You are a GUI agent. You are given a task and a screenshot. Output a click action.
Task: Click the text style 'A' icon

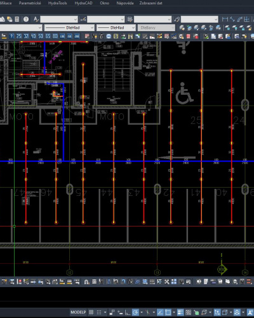pyautogui.click(x=36, y=19)
